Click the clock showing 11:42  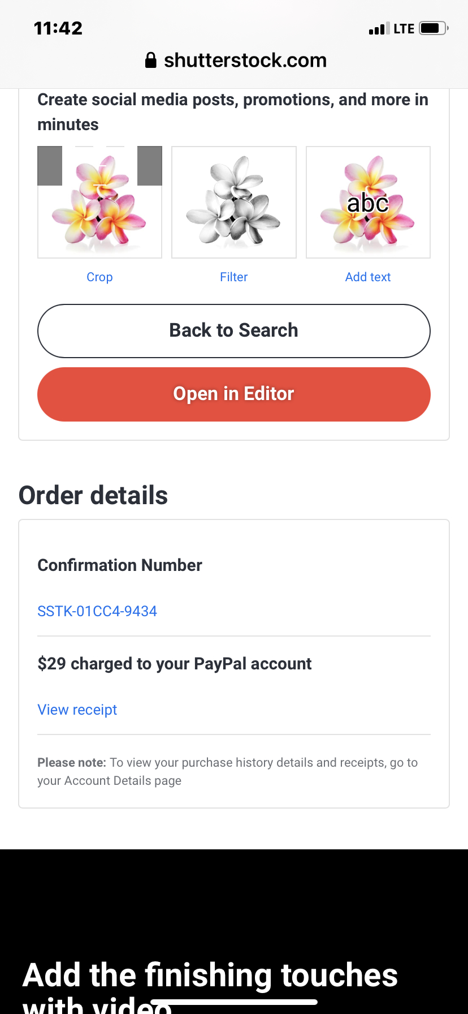[x=58, y=28]
